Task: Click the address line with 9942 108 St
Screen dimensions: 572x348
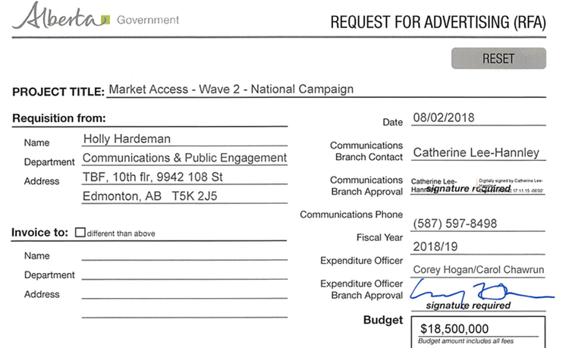Action: (x=184, y=177)
